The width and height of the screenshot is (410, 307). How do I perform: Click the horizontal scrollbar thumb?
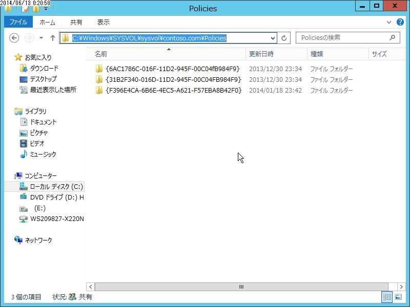tap(241, 287)
